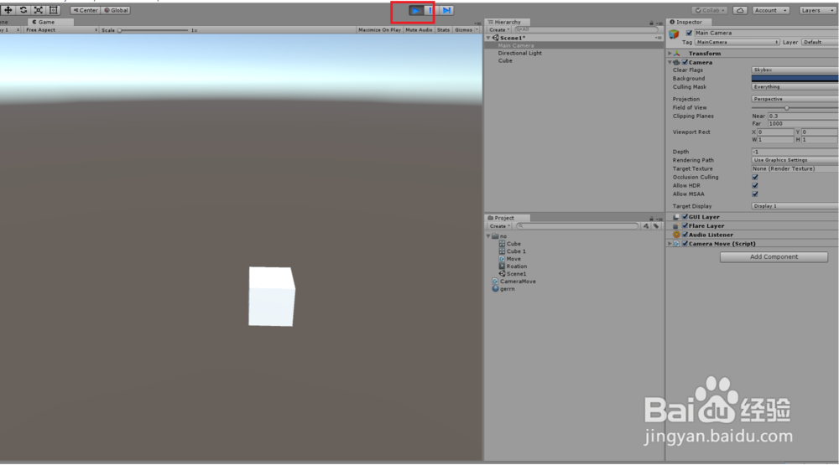This screenshot has height=465, width=839.
Task: Click the search by type icon in Project
Action: (646, 226)
